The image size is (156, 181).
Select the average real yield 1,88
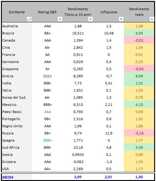[139, 177]
